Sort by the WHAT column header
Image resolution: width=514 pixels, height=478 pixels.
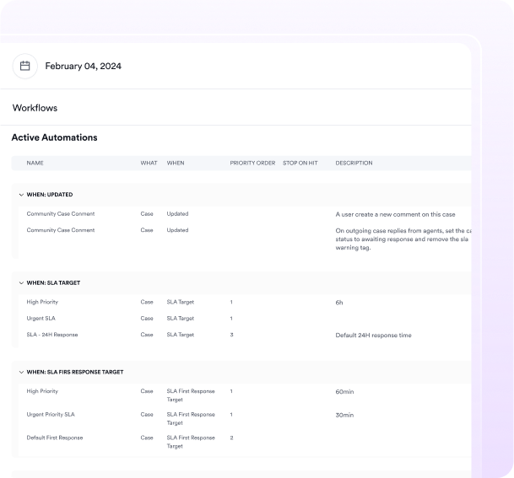click(x=149, y=163)
